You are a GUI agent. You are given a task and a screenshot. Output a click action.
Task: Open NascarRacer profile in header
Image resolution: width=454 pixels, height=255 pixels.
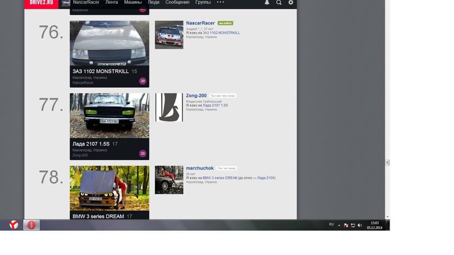click(x=86, y=2)
